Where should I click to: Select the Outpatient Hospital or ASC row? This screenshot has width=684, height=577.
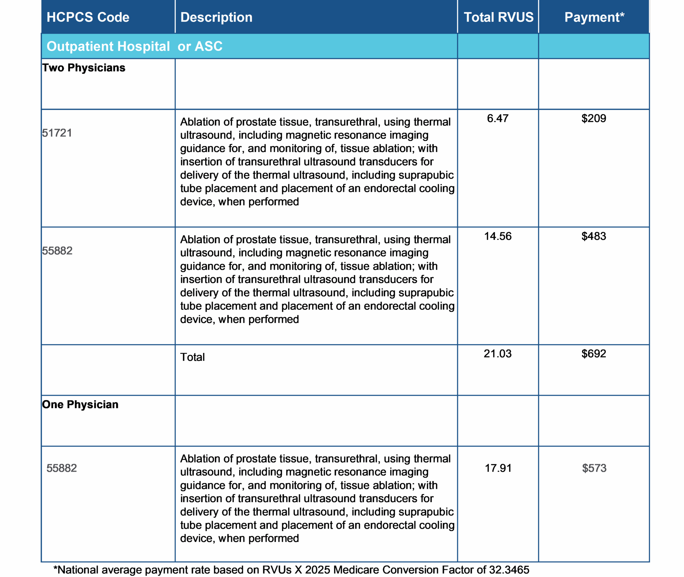click(x=135, y=46)
